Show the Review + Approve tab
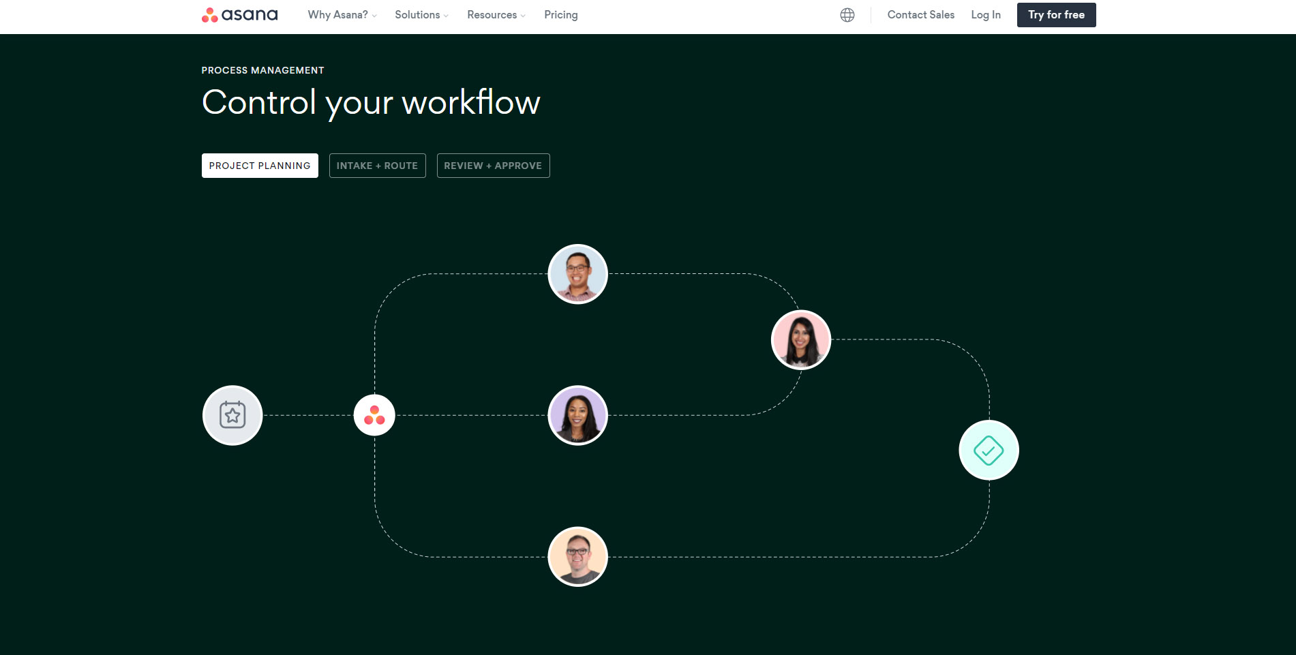The height and width of the screenshot is (655, 1296). click(x=493, y=166)
